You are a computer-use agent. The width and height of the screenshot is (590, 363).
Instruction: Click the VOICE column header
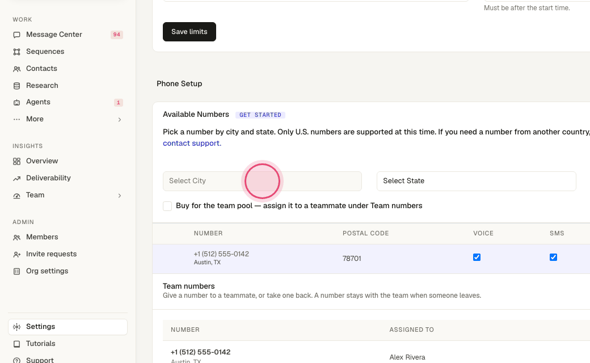[x=483, y=233]
